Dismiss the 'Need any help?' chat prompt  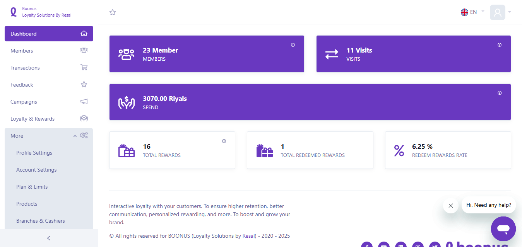(x=450, y=206)
